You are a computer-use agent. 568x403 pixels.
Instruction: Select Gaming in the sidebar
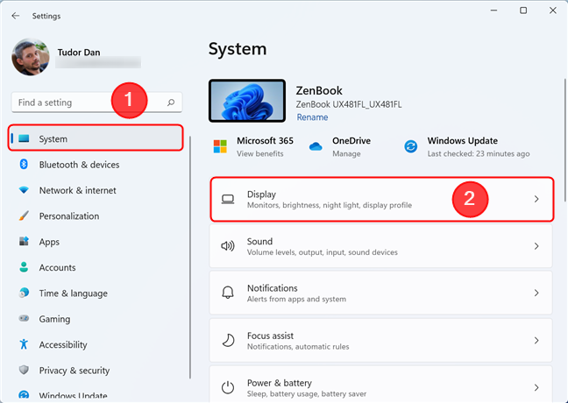tap(96, 319)
